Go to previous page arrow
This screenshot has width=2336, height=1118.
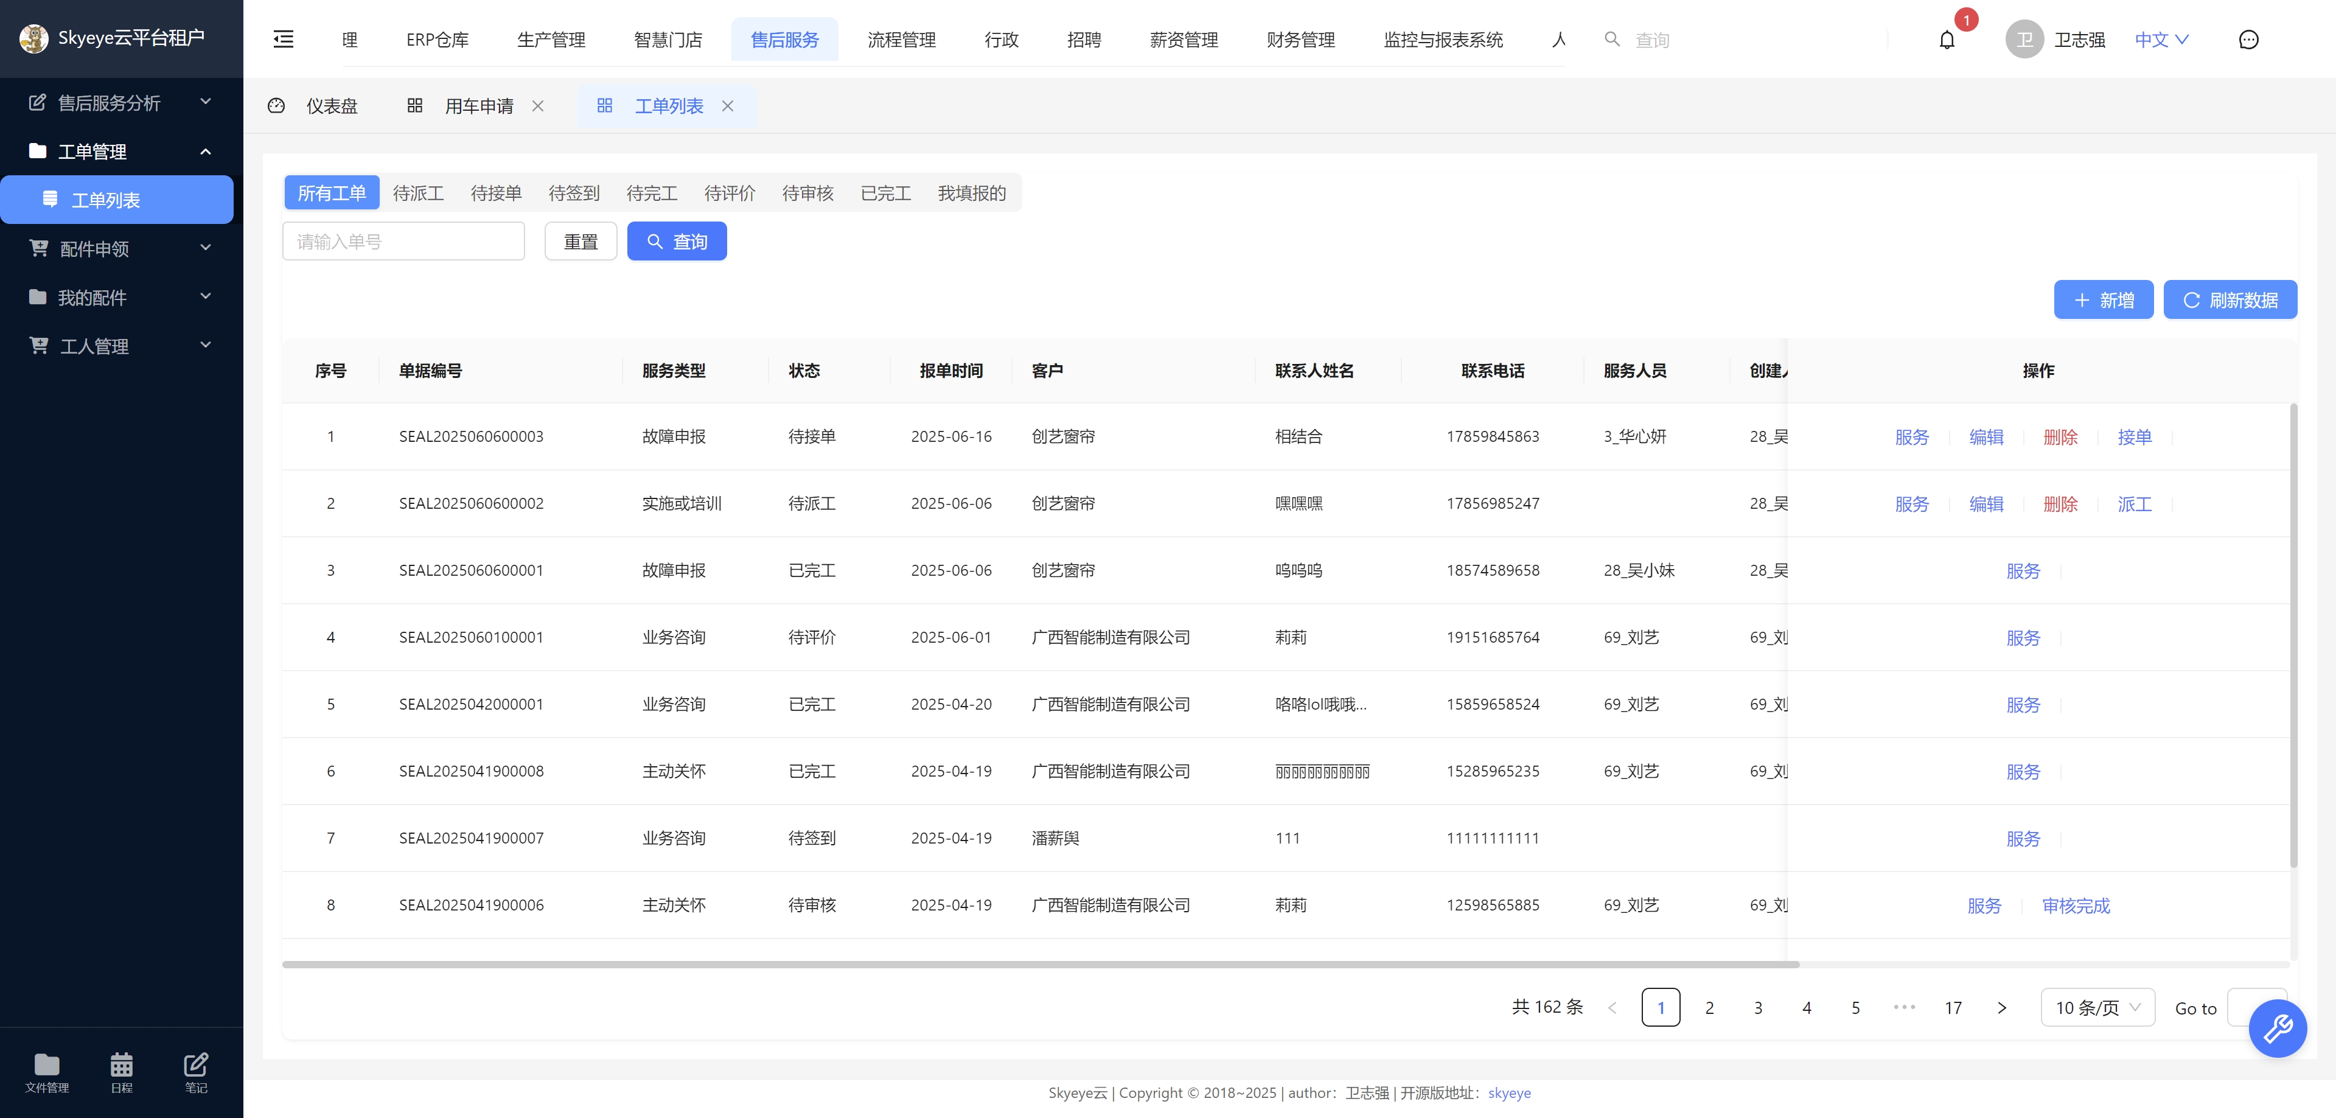pos(1611,1007)
